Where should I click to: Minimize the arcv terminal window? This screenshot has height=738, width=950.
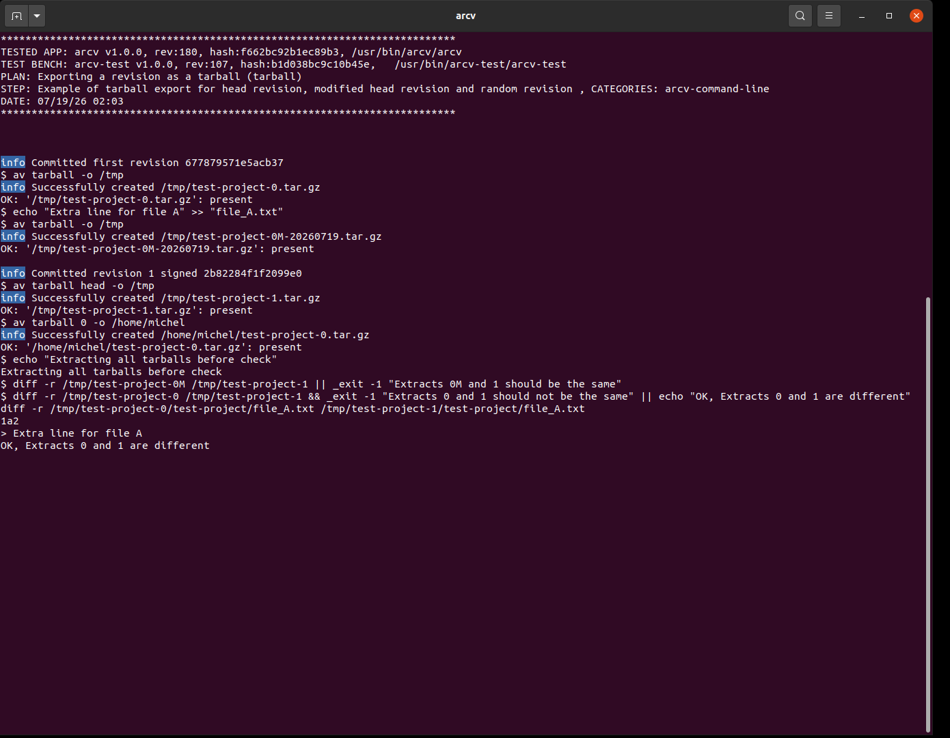862,16
